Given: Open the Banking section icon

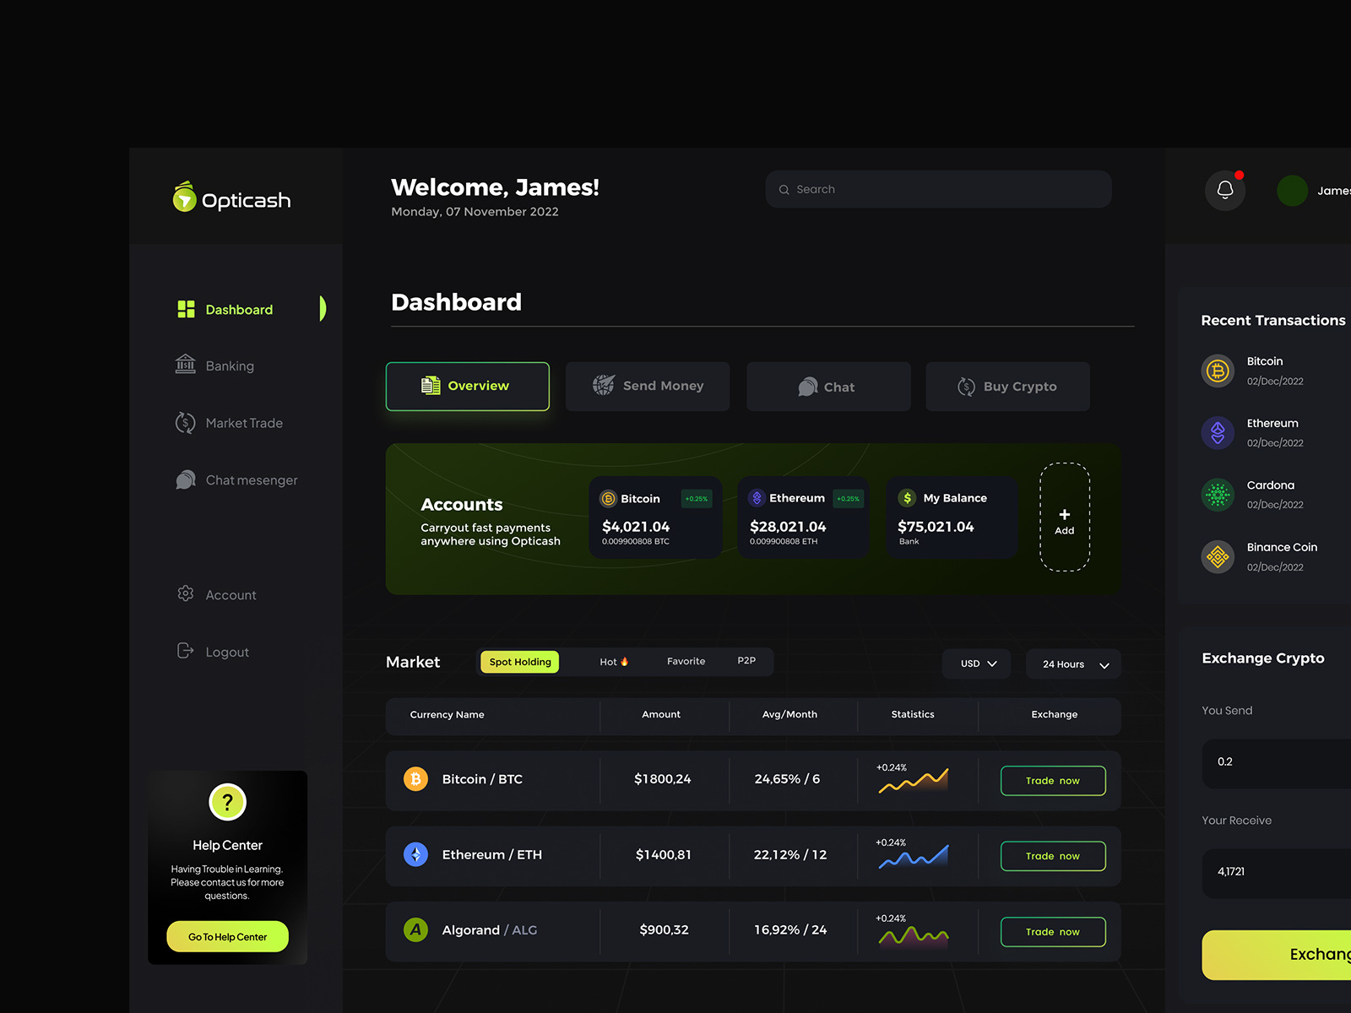Looking at the screenshot, I should click(185, 365).
